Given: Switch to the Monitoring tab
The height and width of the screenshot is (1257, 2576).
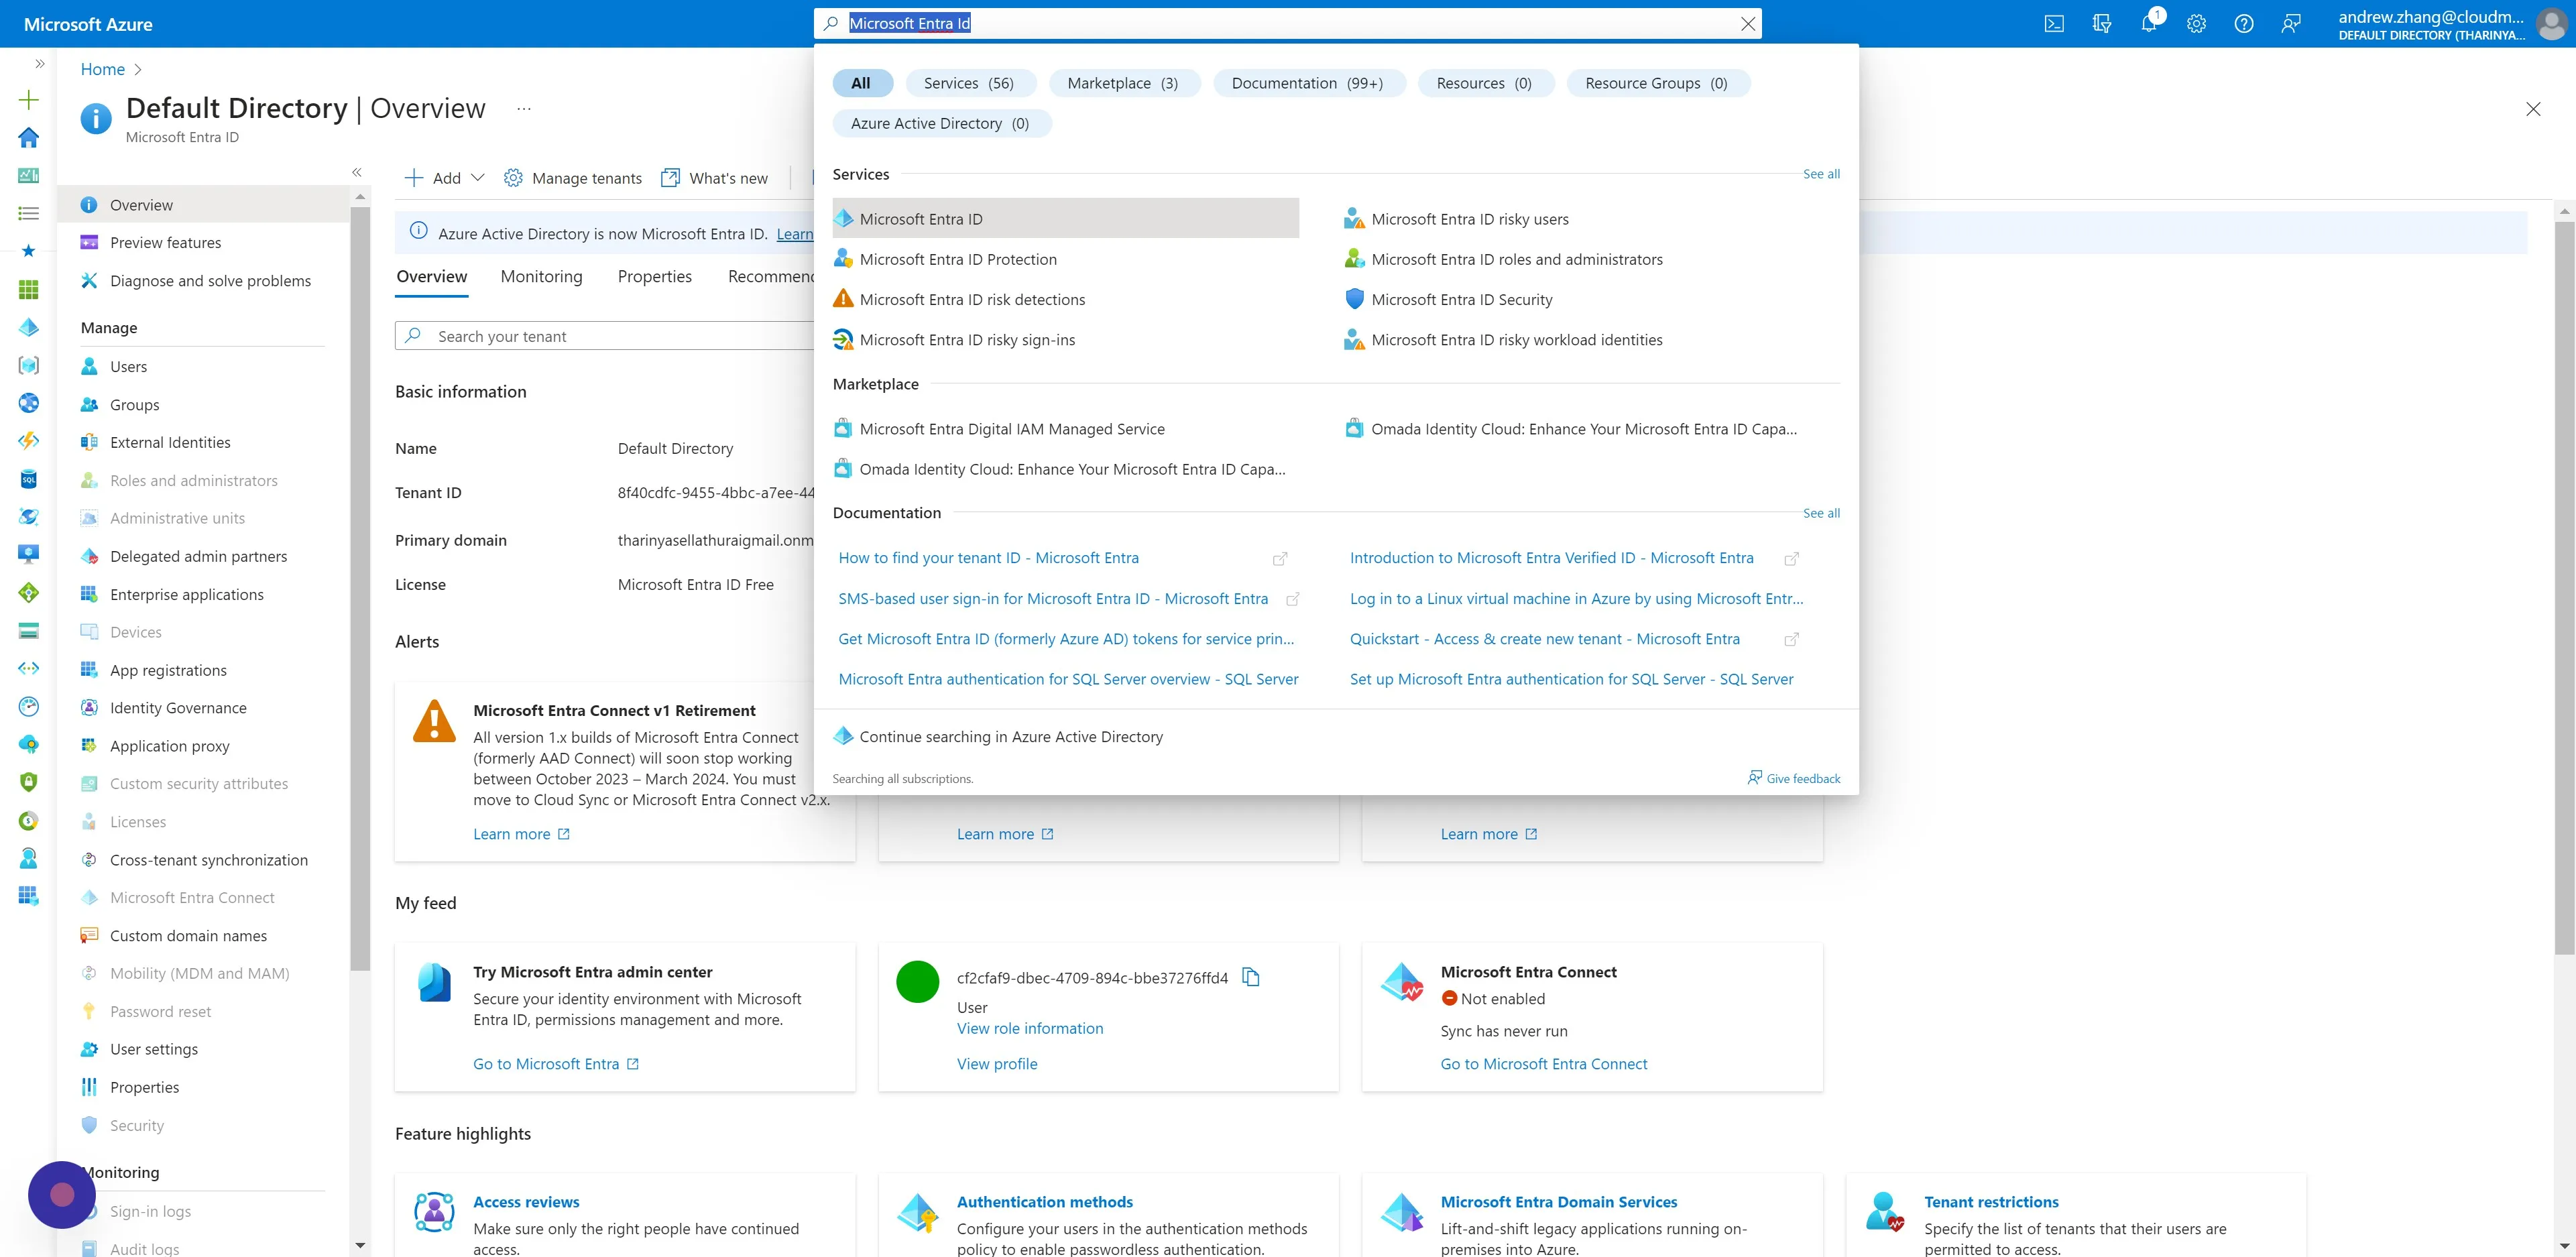Looking at the screenshot, I should (541, 276).
